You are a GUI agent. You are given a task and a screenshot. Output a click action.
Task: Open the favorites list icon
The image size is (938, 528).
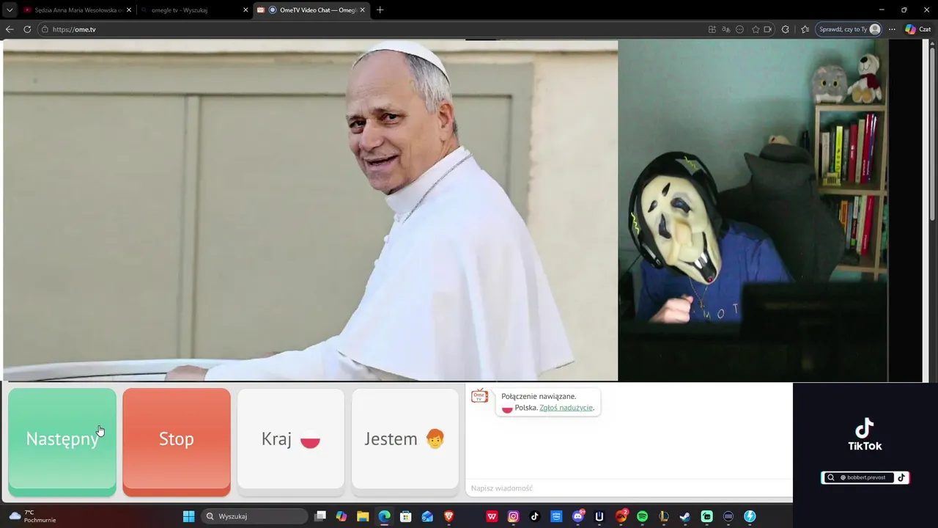click(805, 29)
